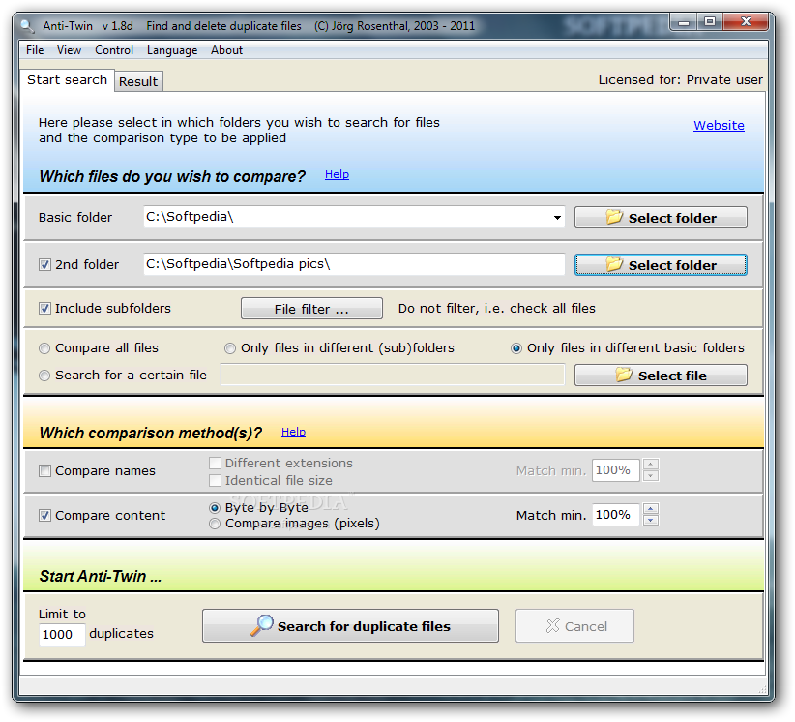This screenshot has width=795, height=722.
Task: Open the View menu
Action: point(69,50)
